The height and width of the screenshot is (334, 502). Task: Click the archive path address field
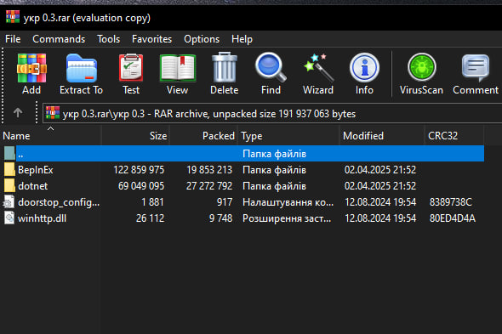coord(272,114)
